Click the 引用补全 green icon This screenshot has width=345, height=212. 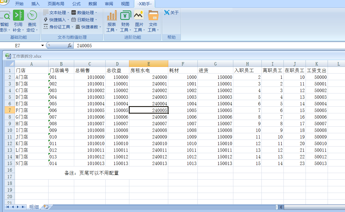[18, 15]
